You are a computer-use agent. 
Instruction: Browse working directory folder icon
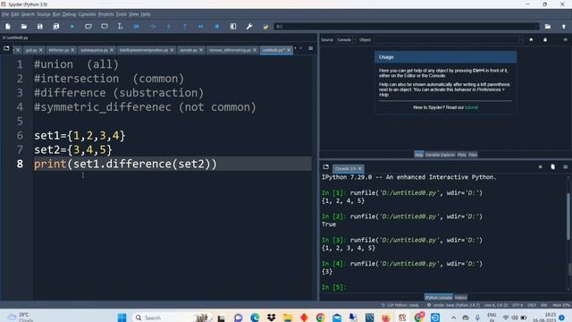(x=548, y=26)
